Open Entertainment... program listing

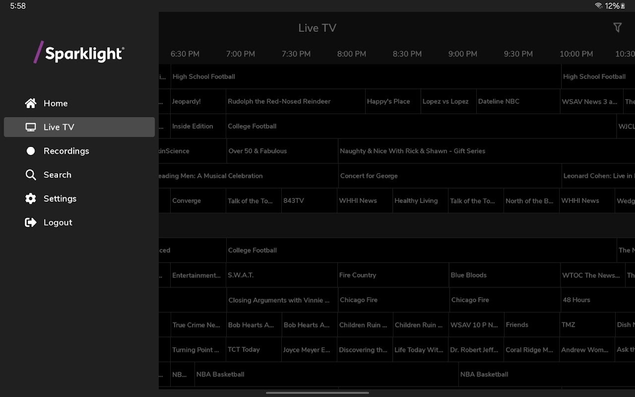tap(198, 275)
